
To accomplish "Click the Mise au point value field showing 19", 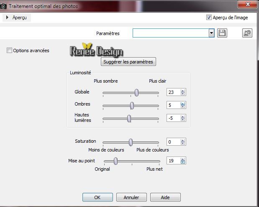I will point(174,161).
